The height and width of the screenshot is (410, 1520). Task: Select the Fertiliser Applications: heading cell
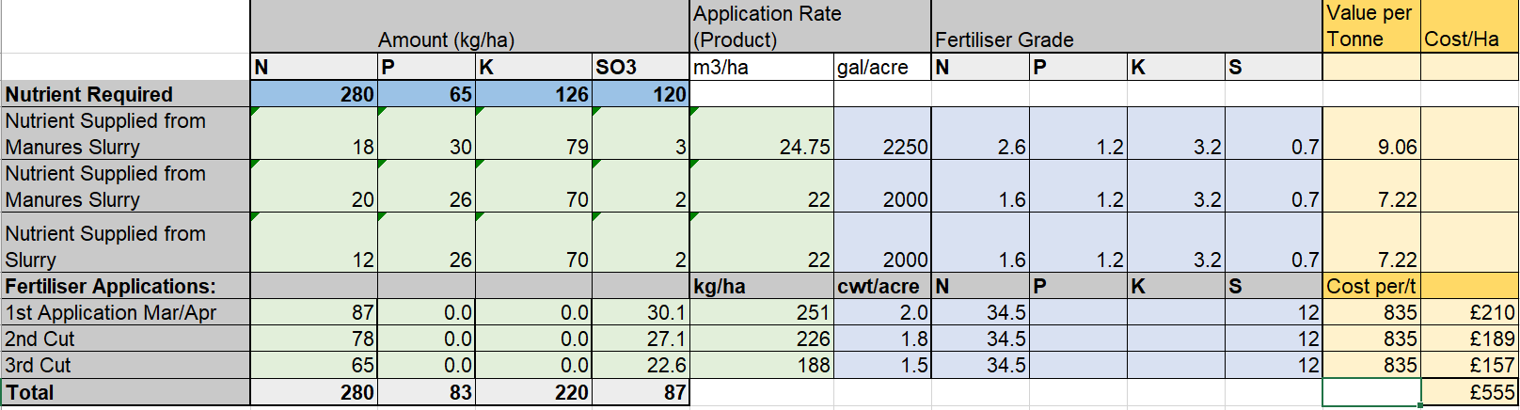click(x=125, y=286)
